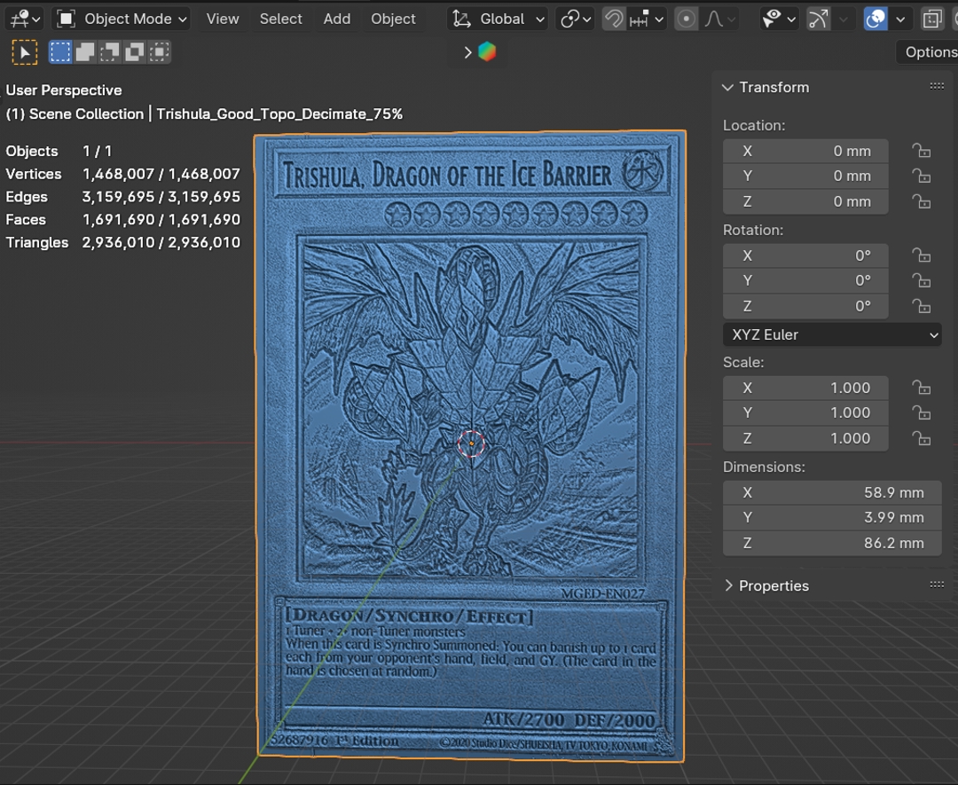Click the Scale X value field
Screen dimensions: 958x785
805,388
